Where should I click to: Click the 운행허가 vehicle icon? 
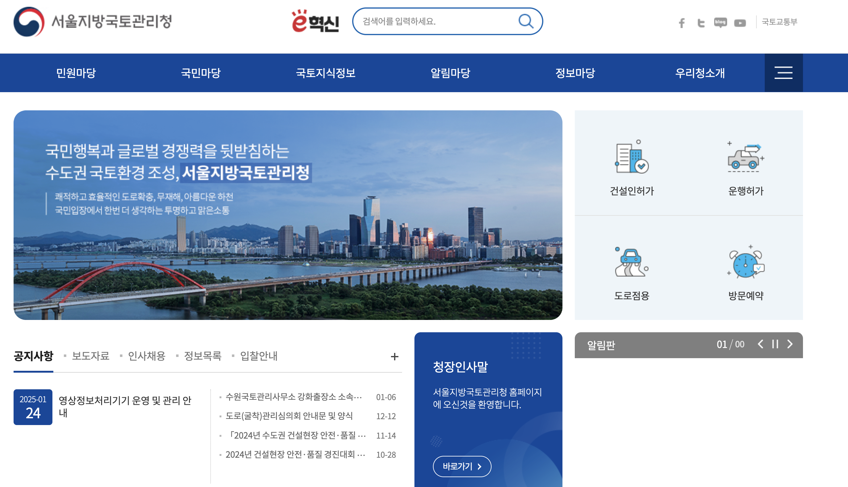pos(746,157)
